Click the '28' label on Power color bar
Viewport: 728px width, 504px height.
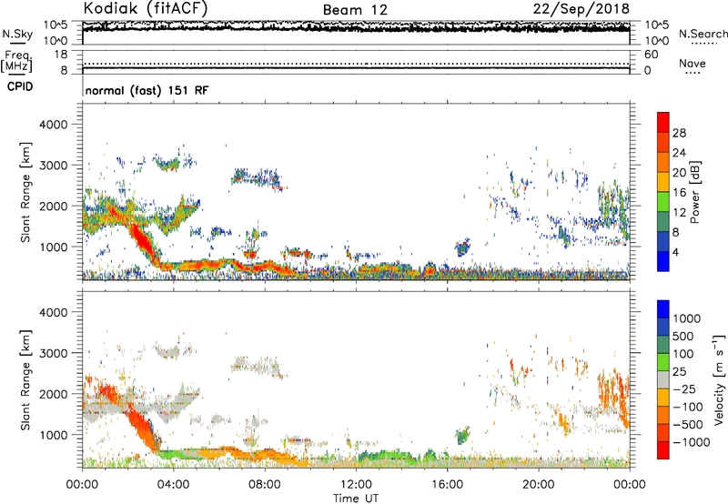point(679,133)
